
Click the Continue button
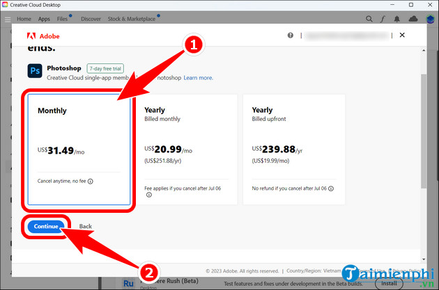click(x=46, y=227)
